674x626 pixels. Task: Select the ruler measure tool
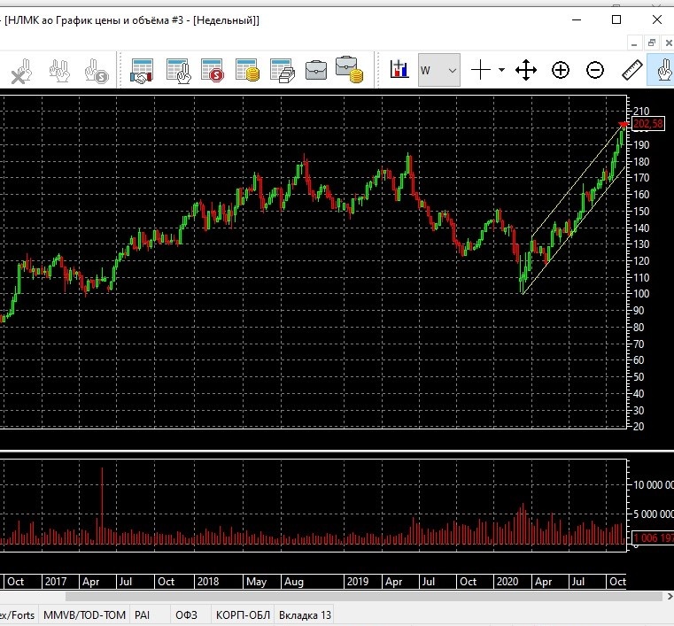(x=631, y=70)
